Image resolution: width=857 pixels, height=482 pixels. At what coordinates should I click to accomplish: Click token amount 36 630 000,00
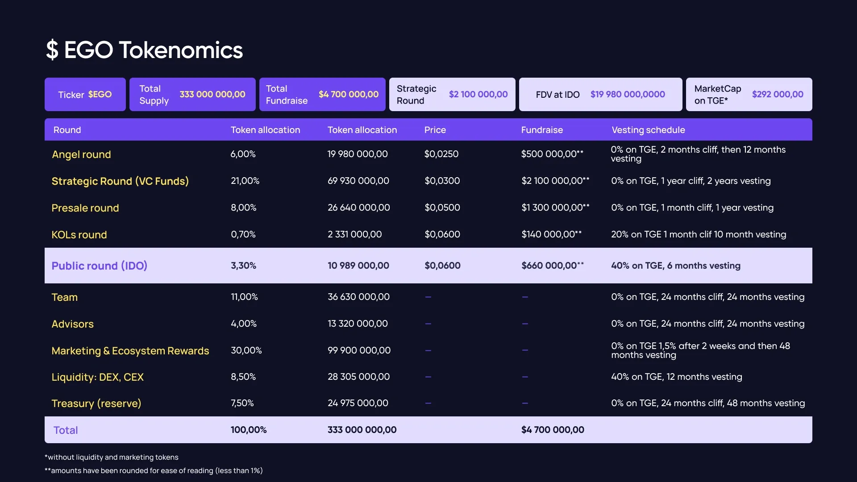(359, 297)
